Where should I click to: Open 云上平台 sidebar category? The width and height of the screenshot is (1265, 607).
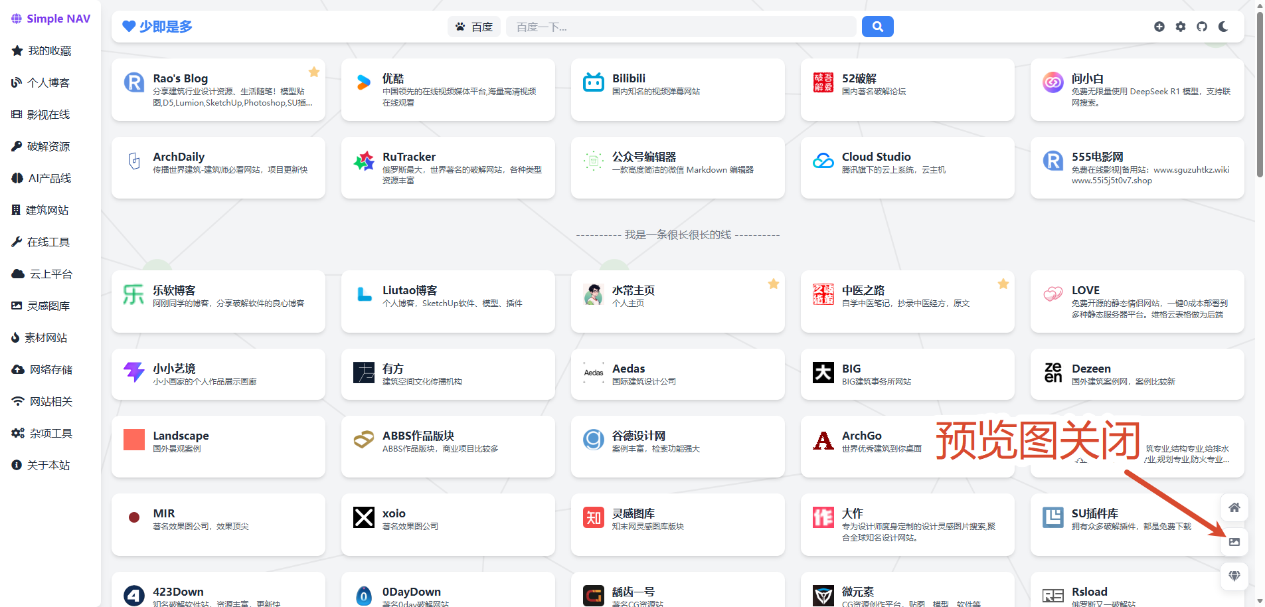[x=42, y=274]
